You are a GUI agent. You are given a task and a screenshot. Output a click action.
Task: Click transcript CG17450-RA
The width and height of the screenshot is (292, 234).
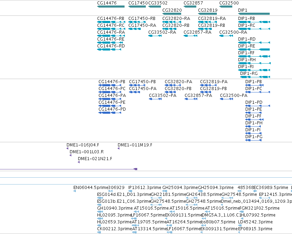coord(135,29)
